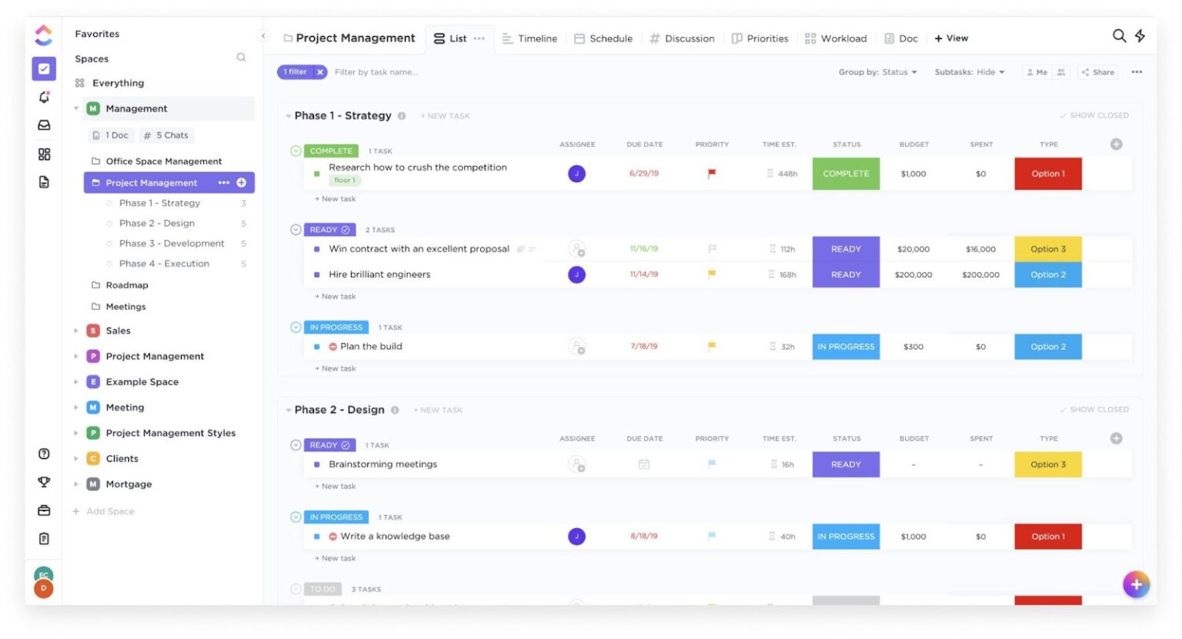Screen dimensions: 1182x639
Task: Toggle Show Closed for Phase 1 - Strategy
Action: 1094,115
